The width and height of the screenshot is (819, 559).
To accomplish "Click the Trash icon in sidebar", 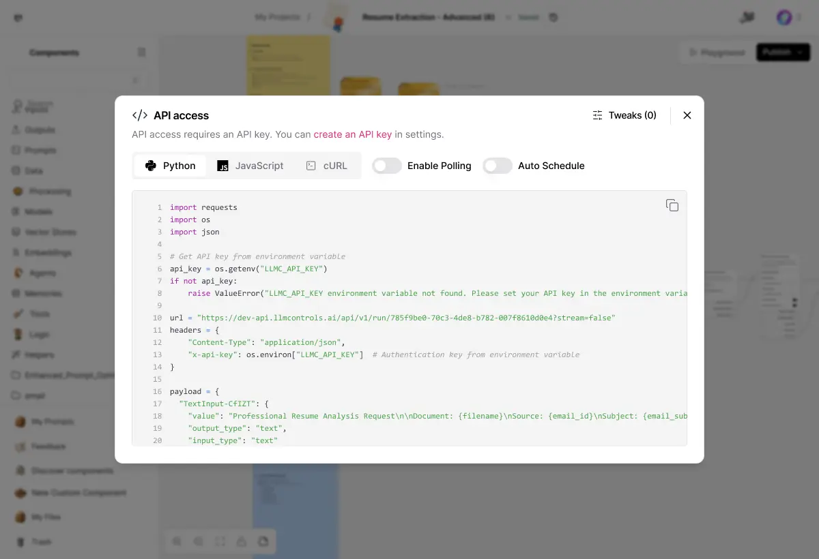I will (20, 542).
